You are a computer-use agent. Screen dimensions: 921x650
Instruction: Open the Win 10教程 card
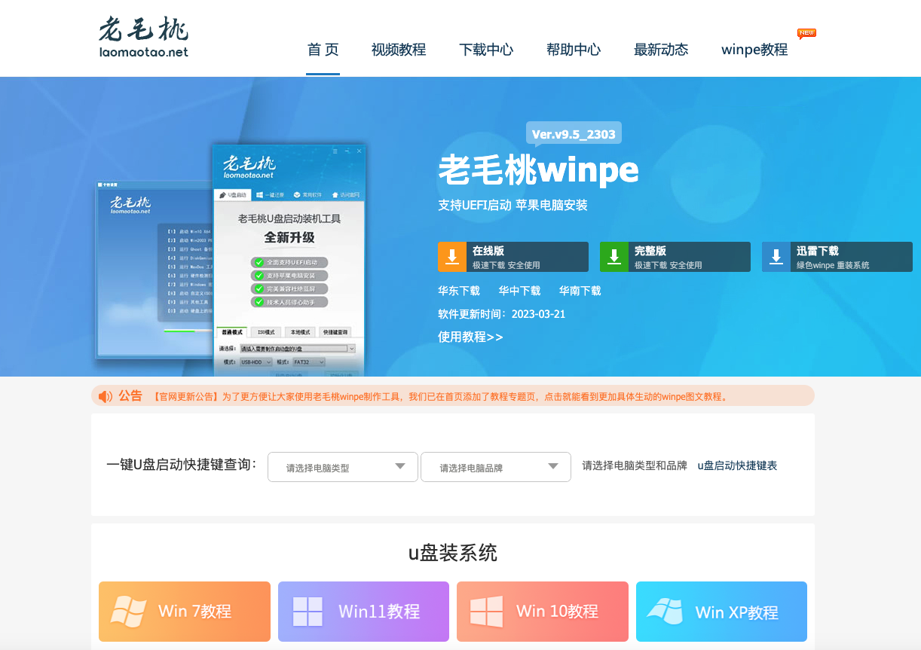click(x=543, y=611)
